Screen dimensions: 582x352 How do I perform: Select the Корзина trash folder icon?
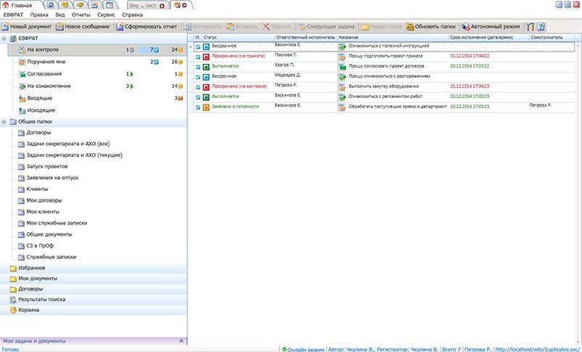click(x=13, y=310)
